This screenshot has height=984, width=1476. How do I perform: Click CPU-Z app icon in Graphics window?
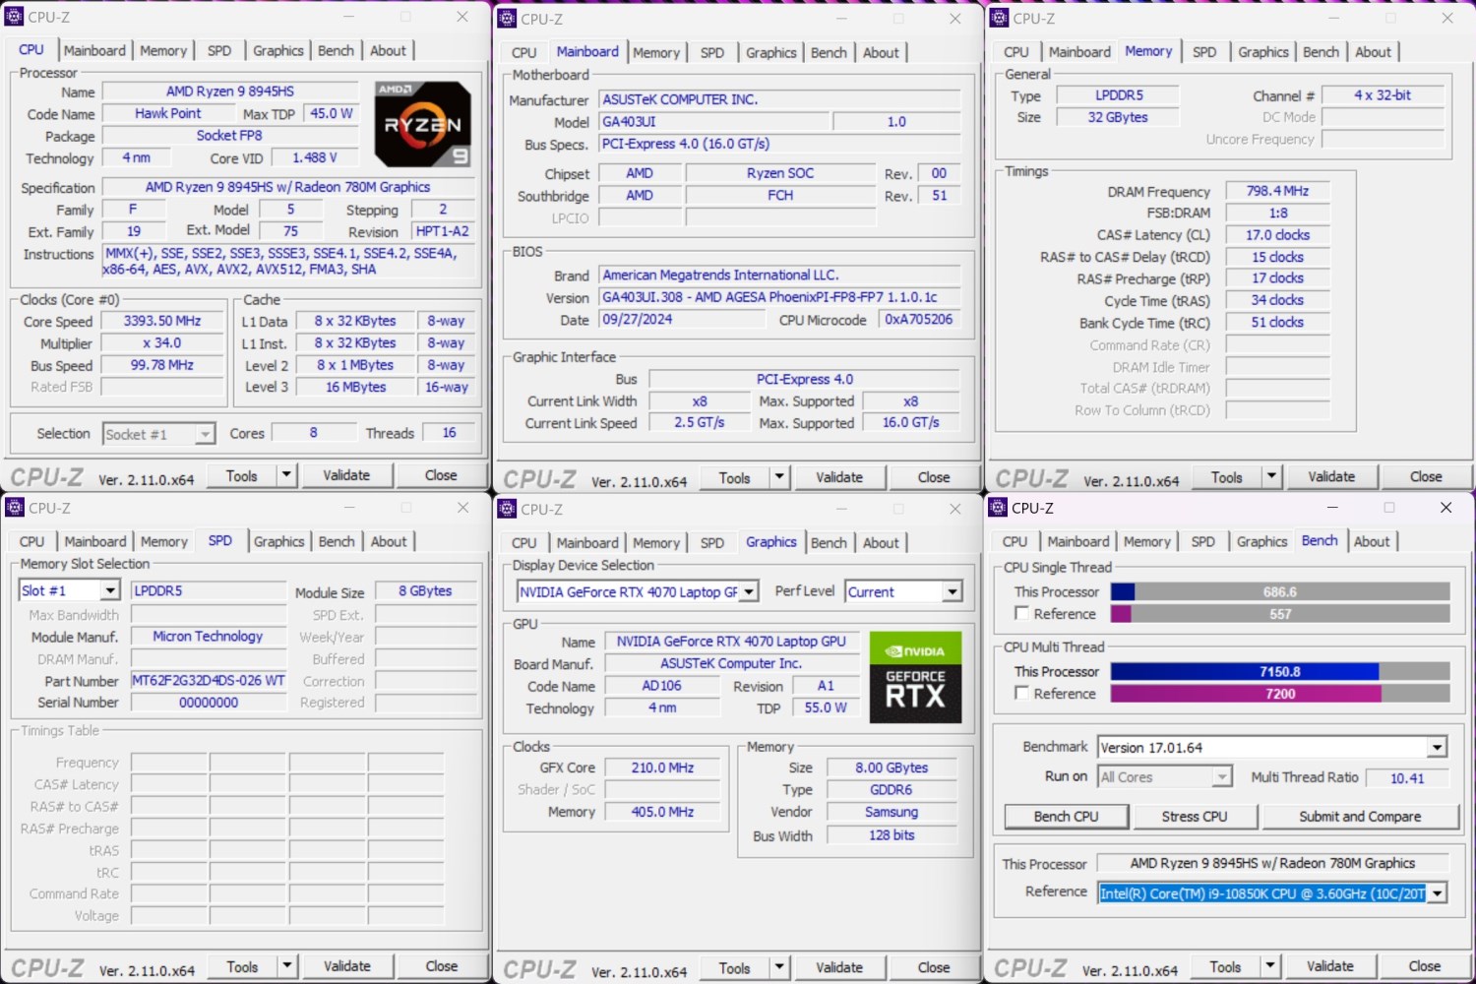507,509
